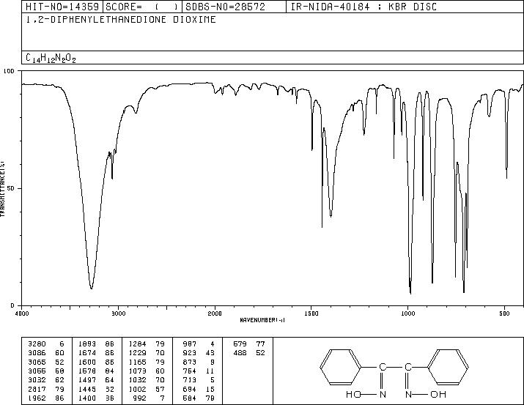524x405 pixels.
Task: Click the molecular formula C14H12N2O2
Action: 51,58
